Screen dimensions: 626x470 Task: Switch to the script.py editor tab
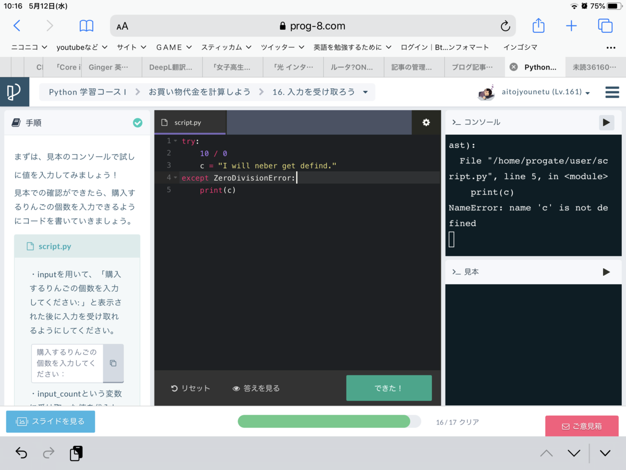pyautogui.click(x=189, y=123)
